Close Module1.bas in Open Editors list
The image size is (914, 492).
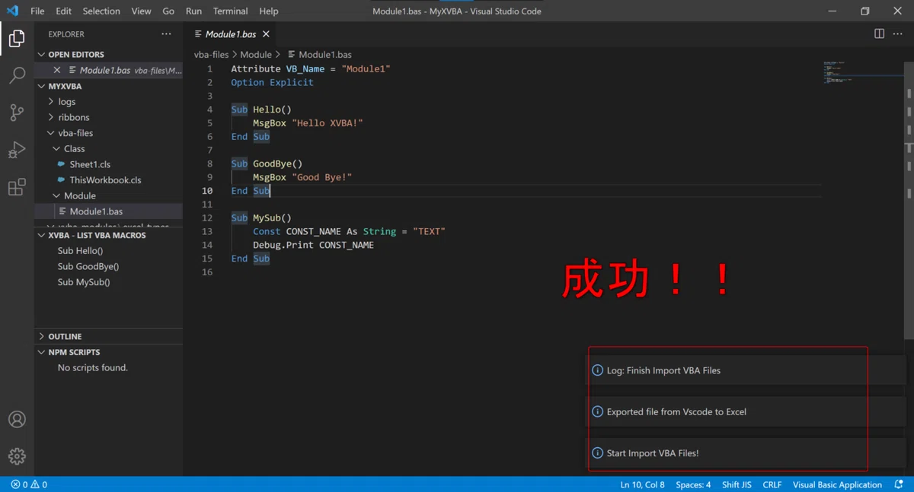pos(57,70)
